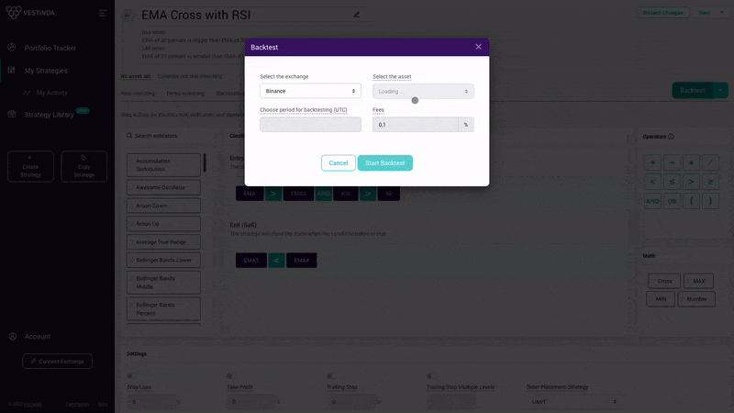This screenshot has height=413, width=734.
Task: Click the Save button
Action: point(704,13)
